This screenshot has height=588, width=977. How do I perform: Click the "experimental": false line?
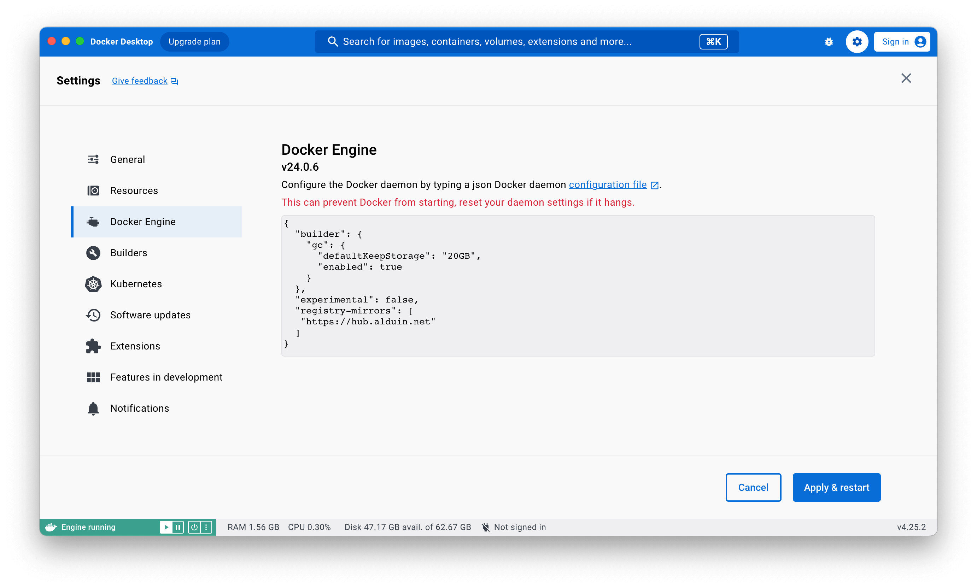pyautogui.click(x=357, y=300)
